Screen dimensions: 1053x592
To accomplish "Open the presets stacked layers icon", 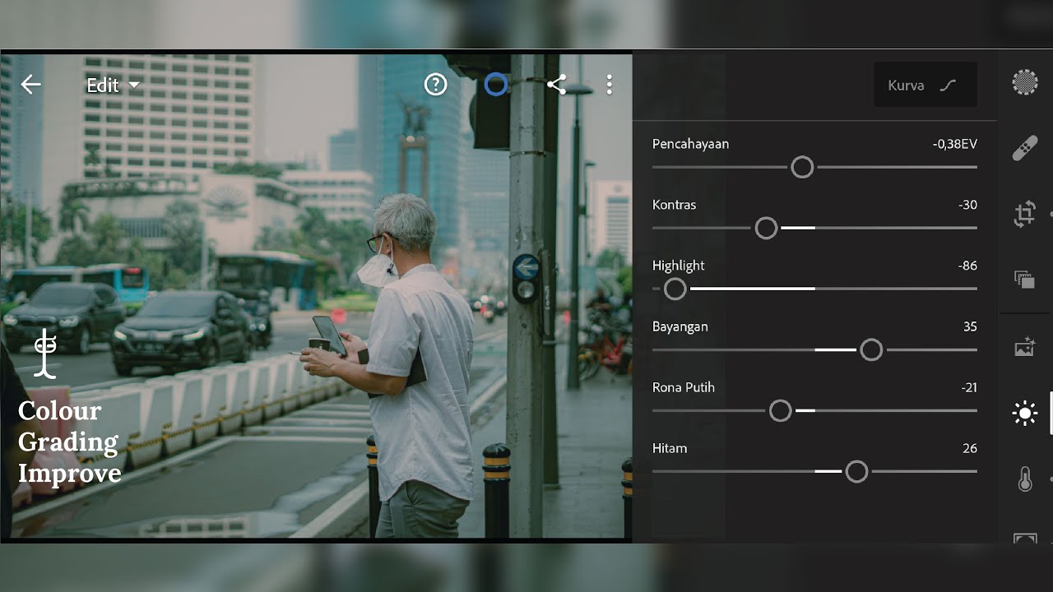I will tap(1024, 280).
